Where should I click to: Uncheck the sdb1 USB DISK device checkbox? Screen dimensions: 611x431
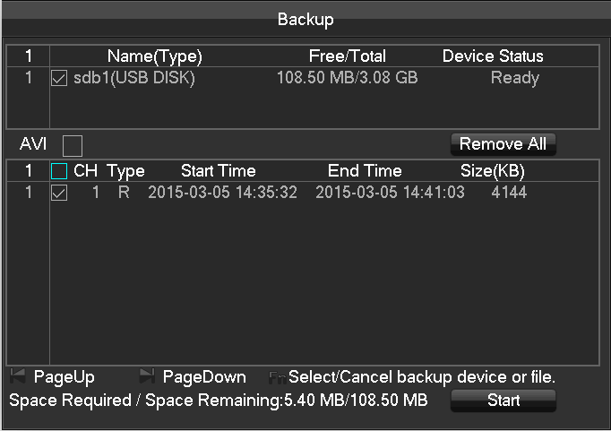click(x=59, y=78)
